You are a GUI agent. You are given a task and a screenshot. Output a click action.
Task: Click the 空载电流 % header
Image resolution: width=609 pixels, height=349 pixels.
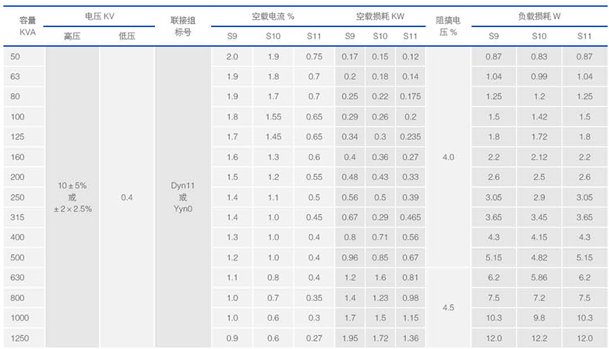click(x=273, y=16)
